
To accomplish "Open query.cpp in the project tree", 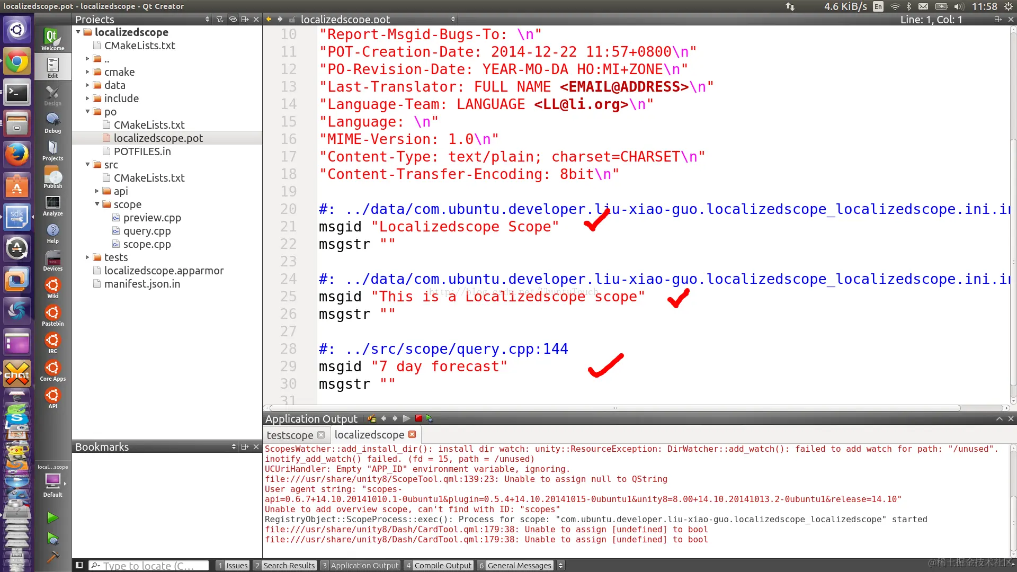I will (x=147, y=231).
